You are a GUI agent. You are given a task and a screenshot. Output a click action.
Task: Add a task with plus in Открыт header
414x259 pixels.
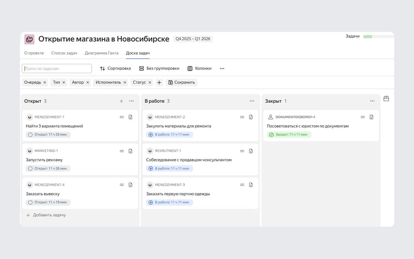[121, 101]
